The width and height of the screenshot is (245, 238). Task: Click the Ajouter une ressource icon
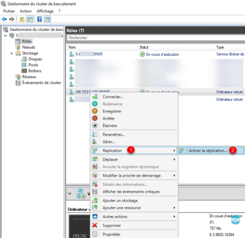click(x=95, y=208)
